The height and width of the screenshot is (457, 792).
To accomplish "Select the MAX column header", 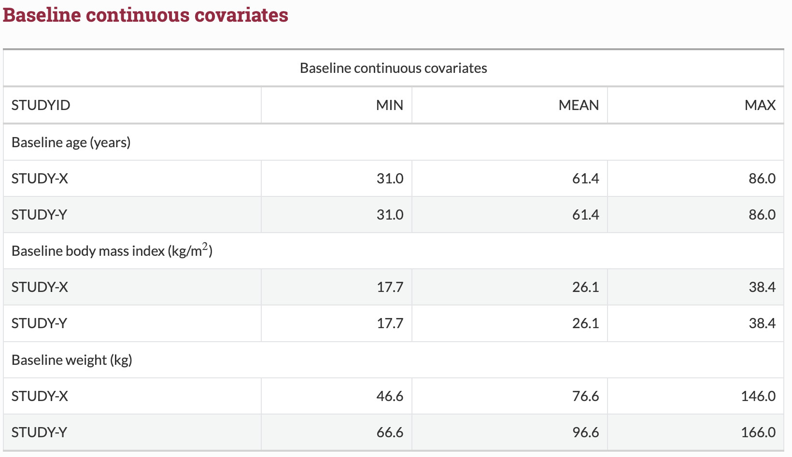I will (760, 105).
